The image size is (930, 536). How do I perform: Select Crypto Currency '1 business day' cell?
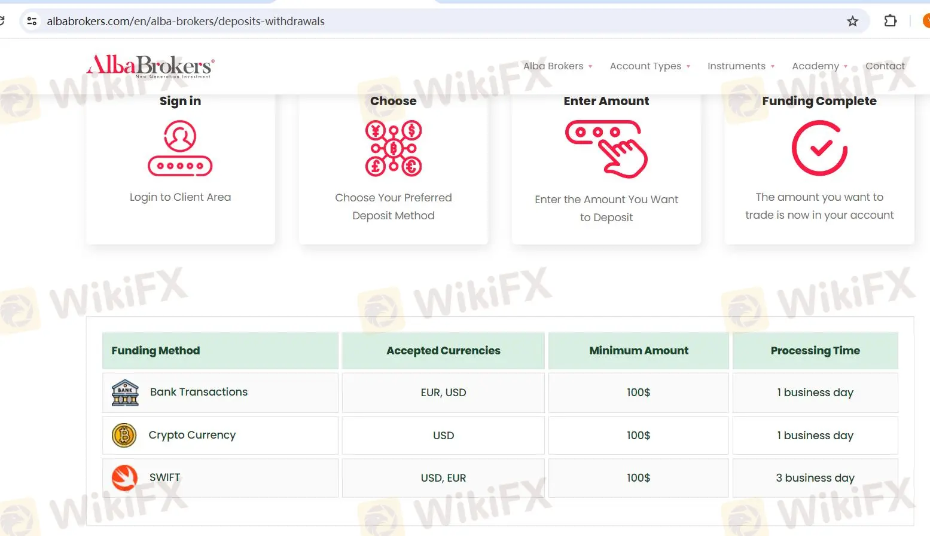815,436
